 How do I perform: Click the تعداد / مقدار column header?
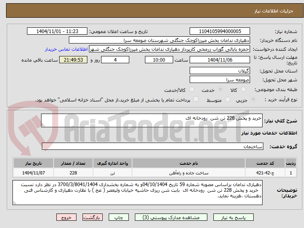73,163
